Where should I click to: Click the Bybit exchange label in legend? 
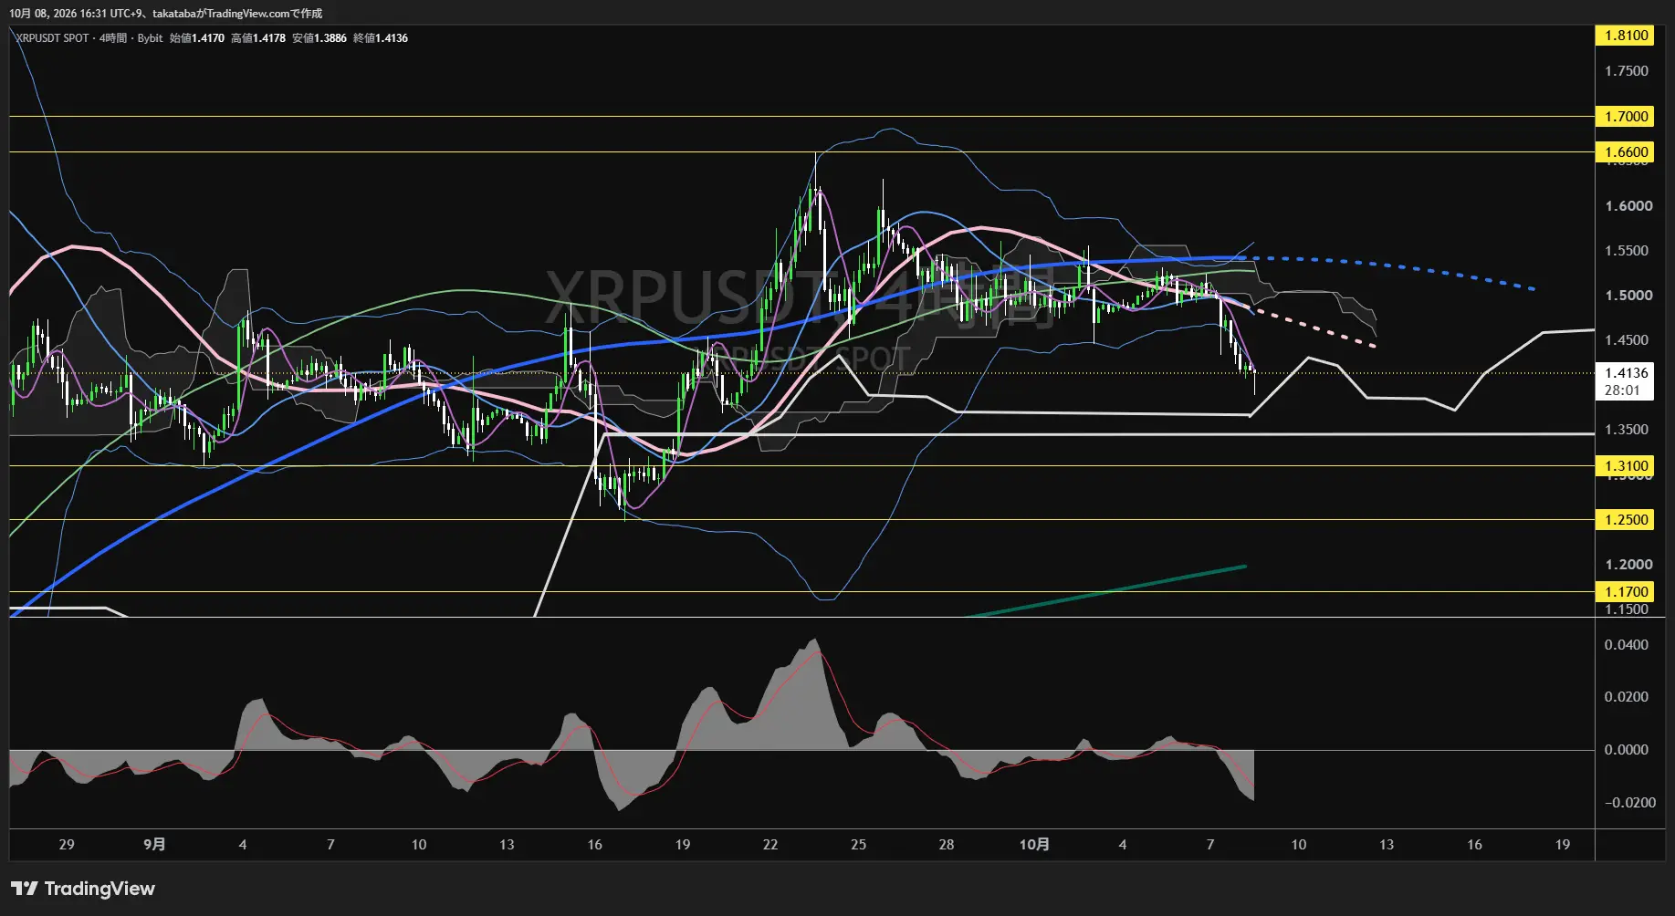coord(150,38)
